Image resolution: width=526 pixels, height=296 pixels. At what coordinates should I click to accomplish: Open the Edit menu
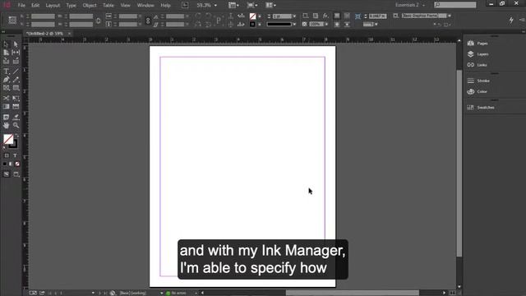point(35,6)
